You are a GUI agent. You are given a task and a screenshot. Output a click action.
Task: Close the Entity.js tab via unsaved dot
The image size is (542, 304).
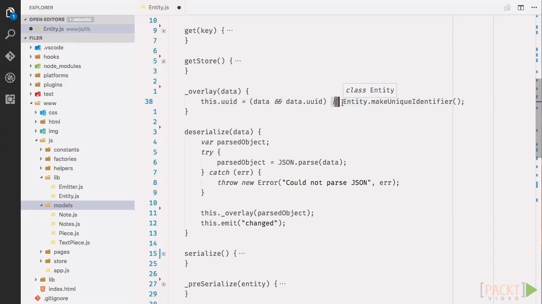pyautogui.click(x=179, y=8)
